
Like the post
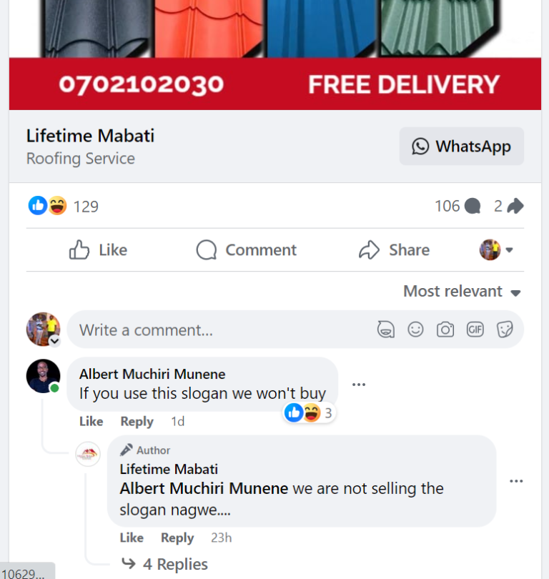pyautogui.click(x=97, y=249)
